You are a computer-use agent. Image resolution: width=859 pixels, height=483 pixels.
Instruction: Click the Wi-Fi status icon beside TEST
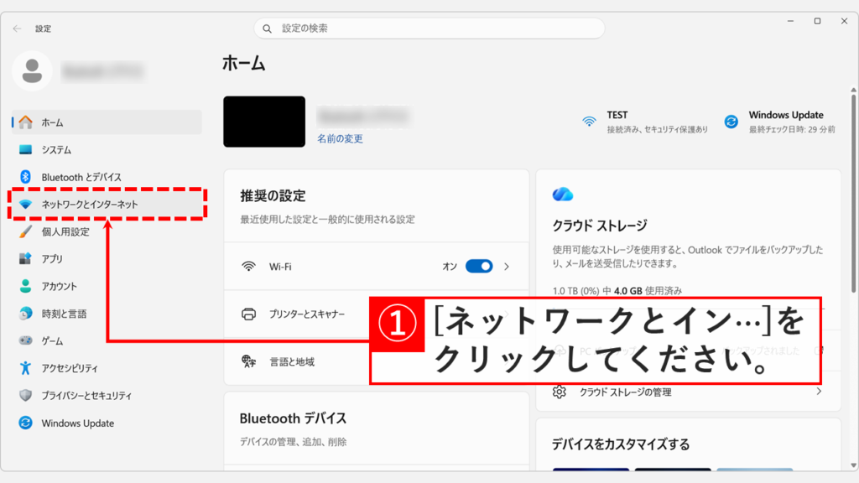pyautogui.click(x=589, y=122)
